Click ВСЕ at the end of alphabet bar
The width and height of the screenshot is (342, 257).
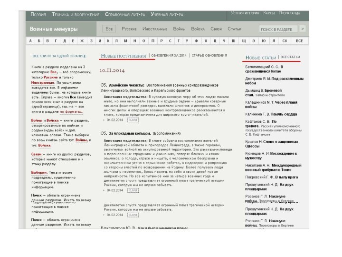(299, 41)
